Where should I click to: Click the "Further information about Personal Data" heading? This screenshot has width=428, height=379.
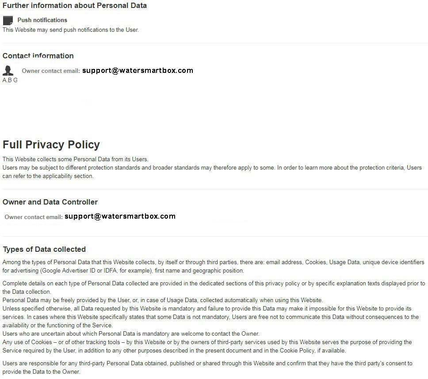point(75,6)
